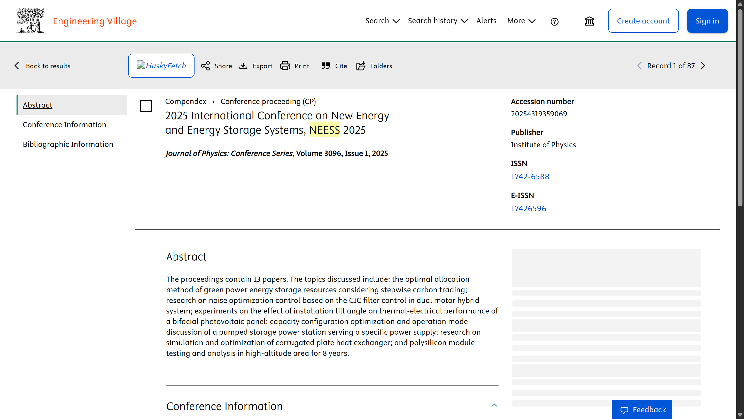The image size is (744, 419).
Task: Click the 'Institute of Physics' publisher text
Action: 543,145
